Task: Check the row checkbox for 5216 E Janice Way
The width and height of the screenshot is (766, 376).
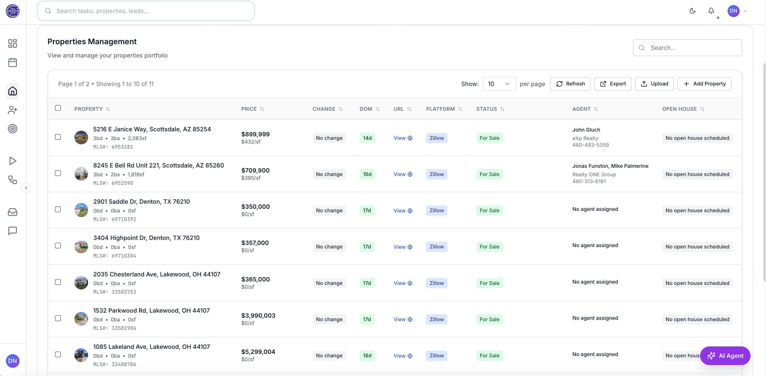Action: tap(58, 137)
